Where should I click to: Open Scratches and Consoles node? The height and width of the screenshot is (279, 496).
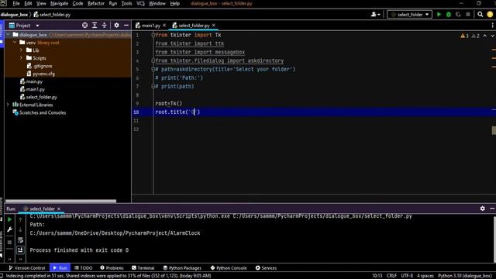43,112
